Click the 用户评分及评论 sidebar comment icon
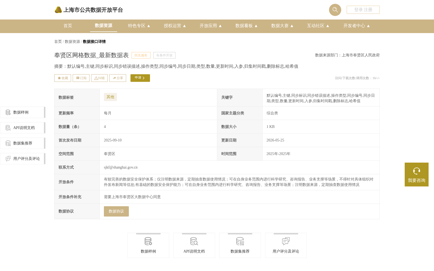434x271 pixels. (8, 159)
